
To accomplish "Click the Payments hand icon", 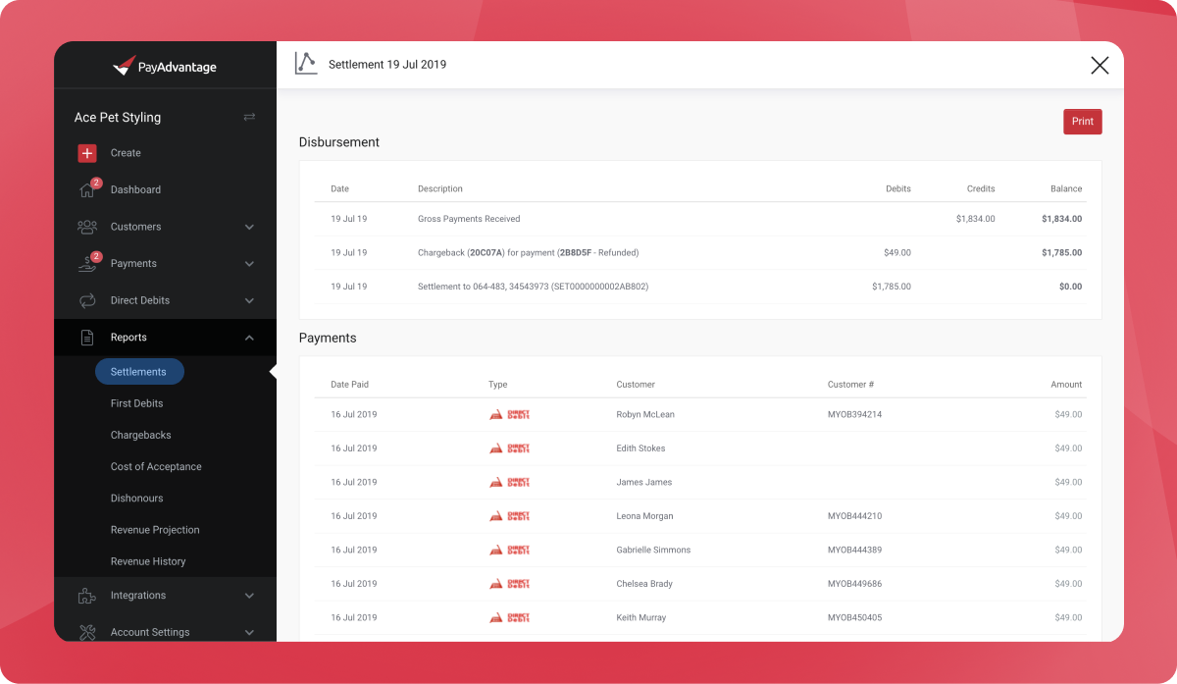I will coord(87,264).
